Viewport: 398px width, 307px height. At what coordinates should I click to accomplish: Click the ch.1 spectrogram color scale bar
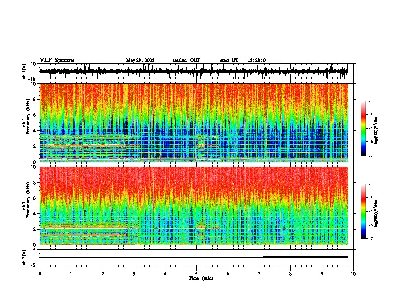pos(363,128)
